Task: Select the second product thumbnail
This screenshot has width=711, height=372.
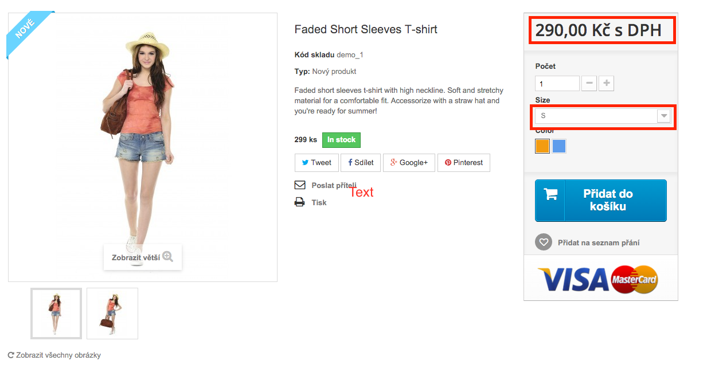Action: tap(112, 313)
